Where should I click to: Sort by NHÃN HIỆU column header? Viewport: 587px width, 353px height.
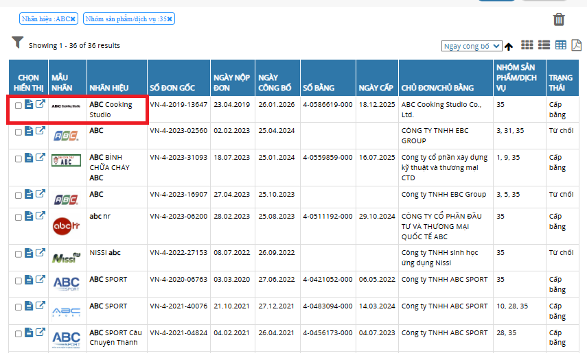[x=109, y=88]
